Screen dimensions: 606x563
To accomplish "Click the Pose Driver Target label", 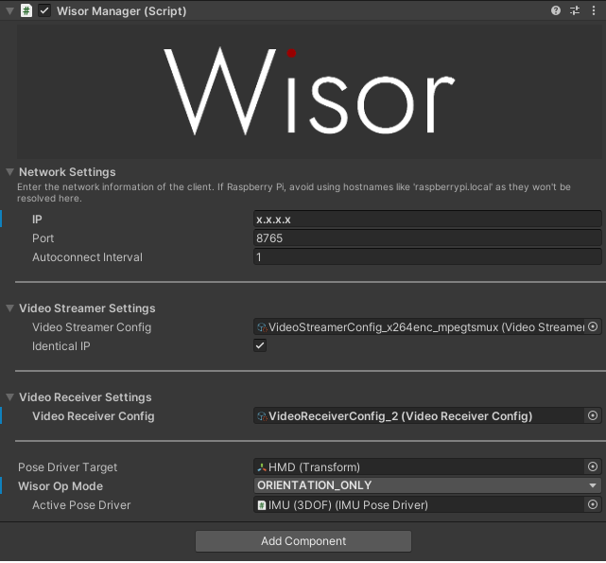I will click(68, 467).
